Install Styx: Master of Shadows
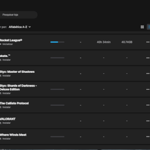This screenshot has height=150, width=150. pyautogui.click(x=5, y=76)
